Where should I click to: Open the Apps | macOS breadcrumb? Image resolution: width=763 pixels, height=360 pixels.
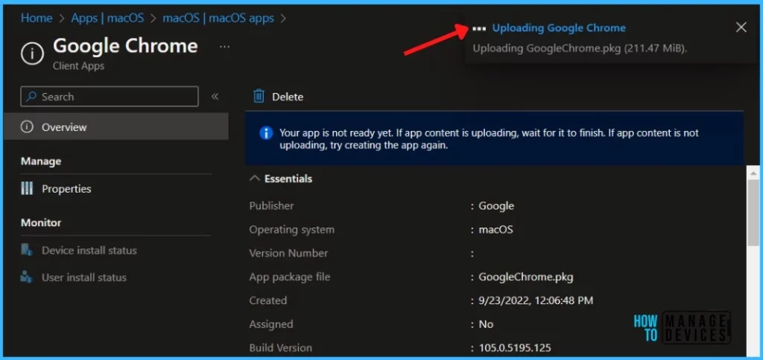tap(107, 18)
